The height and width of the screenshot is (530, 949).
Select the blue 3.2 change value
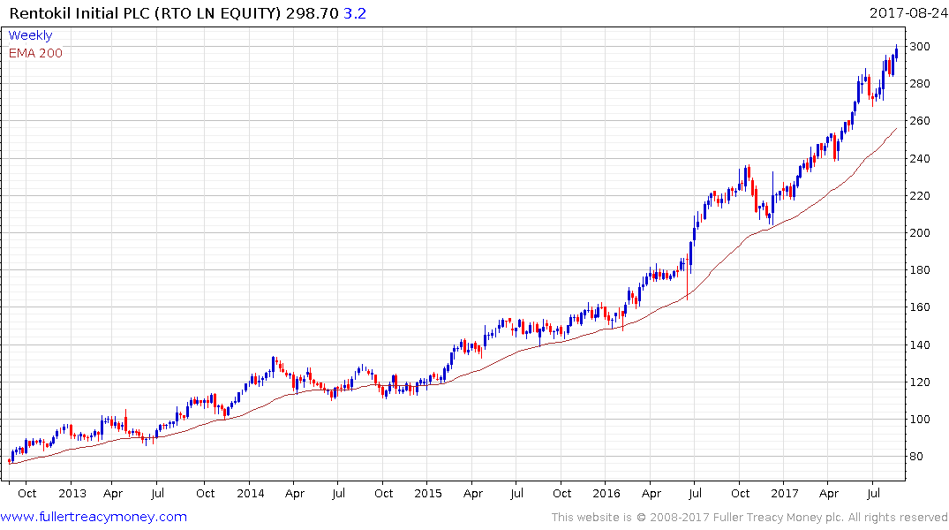pyautogui.click(x=355, y=13)
